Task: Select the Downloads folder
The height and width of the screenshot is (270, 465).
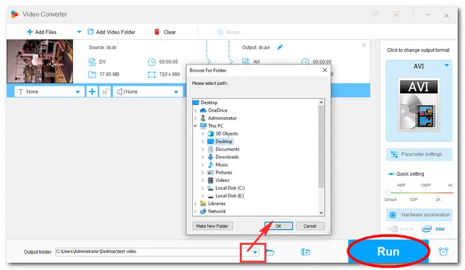Action: pos(227,157)
